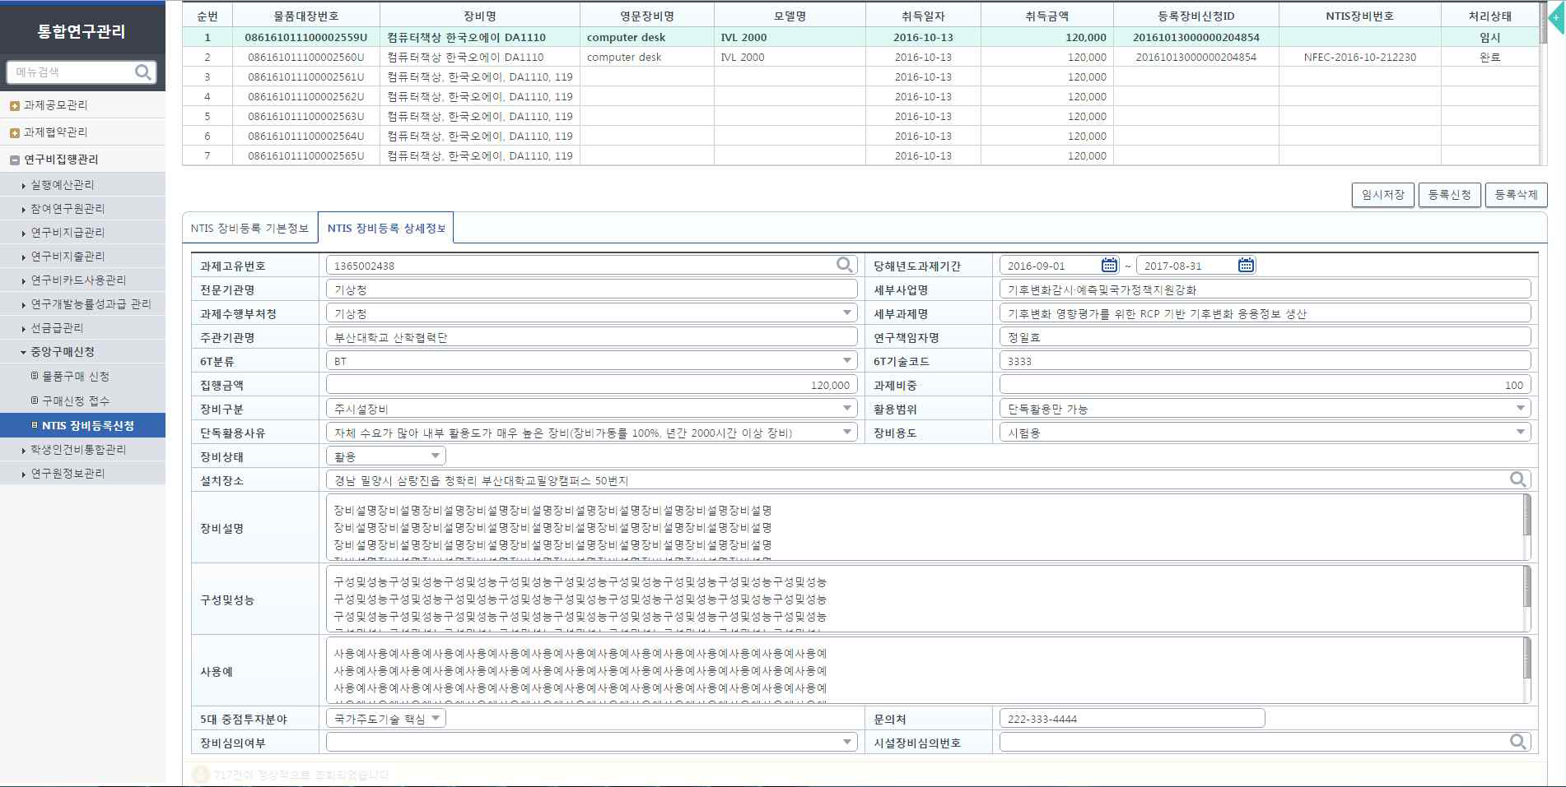
Task: Open 연구비지출관리 menu
Action: [x=68, y=257]
